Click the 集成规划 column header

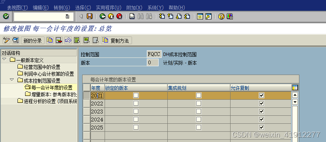[x=199, y=88]
